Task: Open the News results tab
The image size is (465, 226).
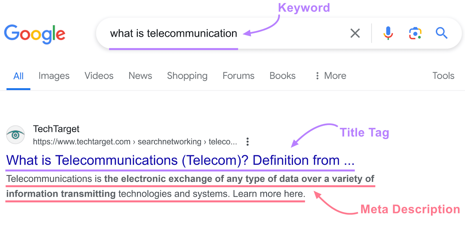Action: tap(140, 76)
